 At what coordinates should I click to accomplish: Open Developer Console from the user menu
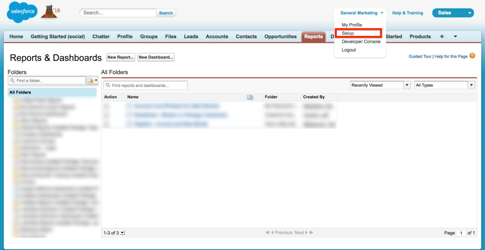[361, 42]
